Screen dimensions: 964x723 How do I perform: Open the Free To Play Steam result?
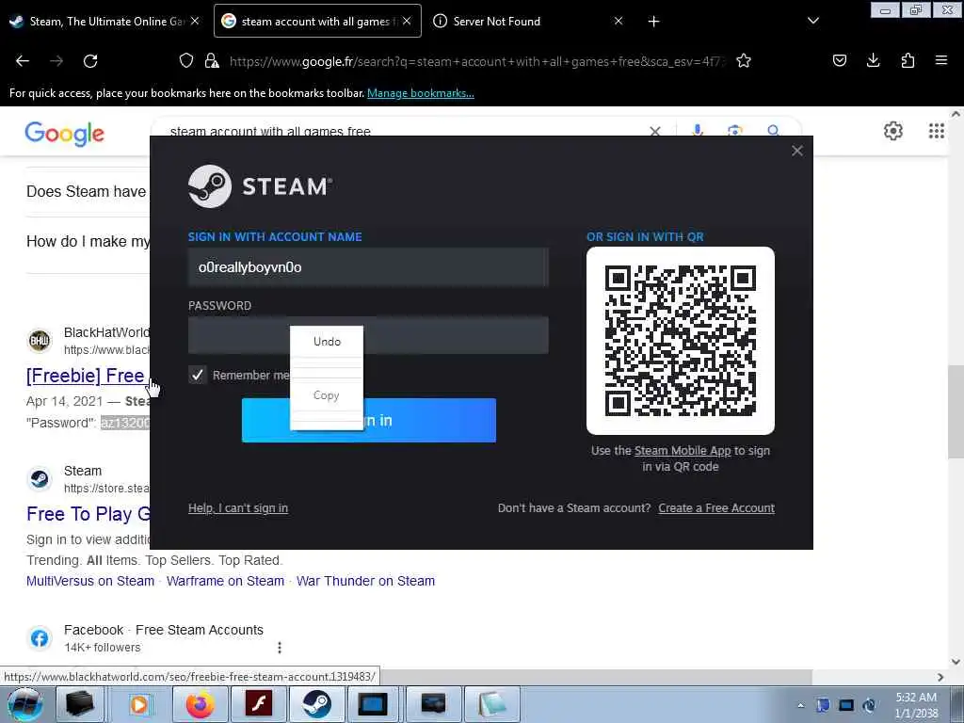[x=88, y=514]
